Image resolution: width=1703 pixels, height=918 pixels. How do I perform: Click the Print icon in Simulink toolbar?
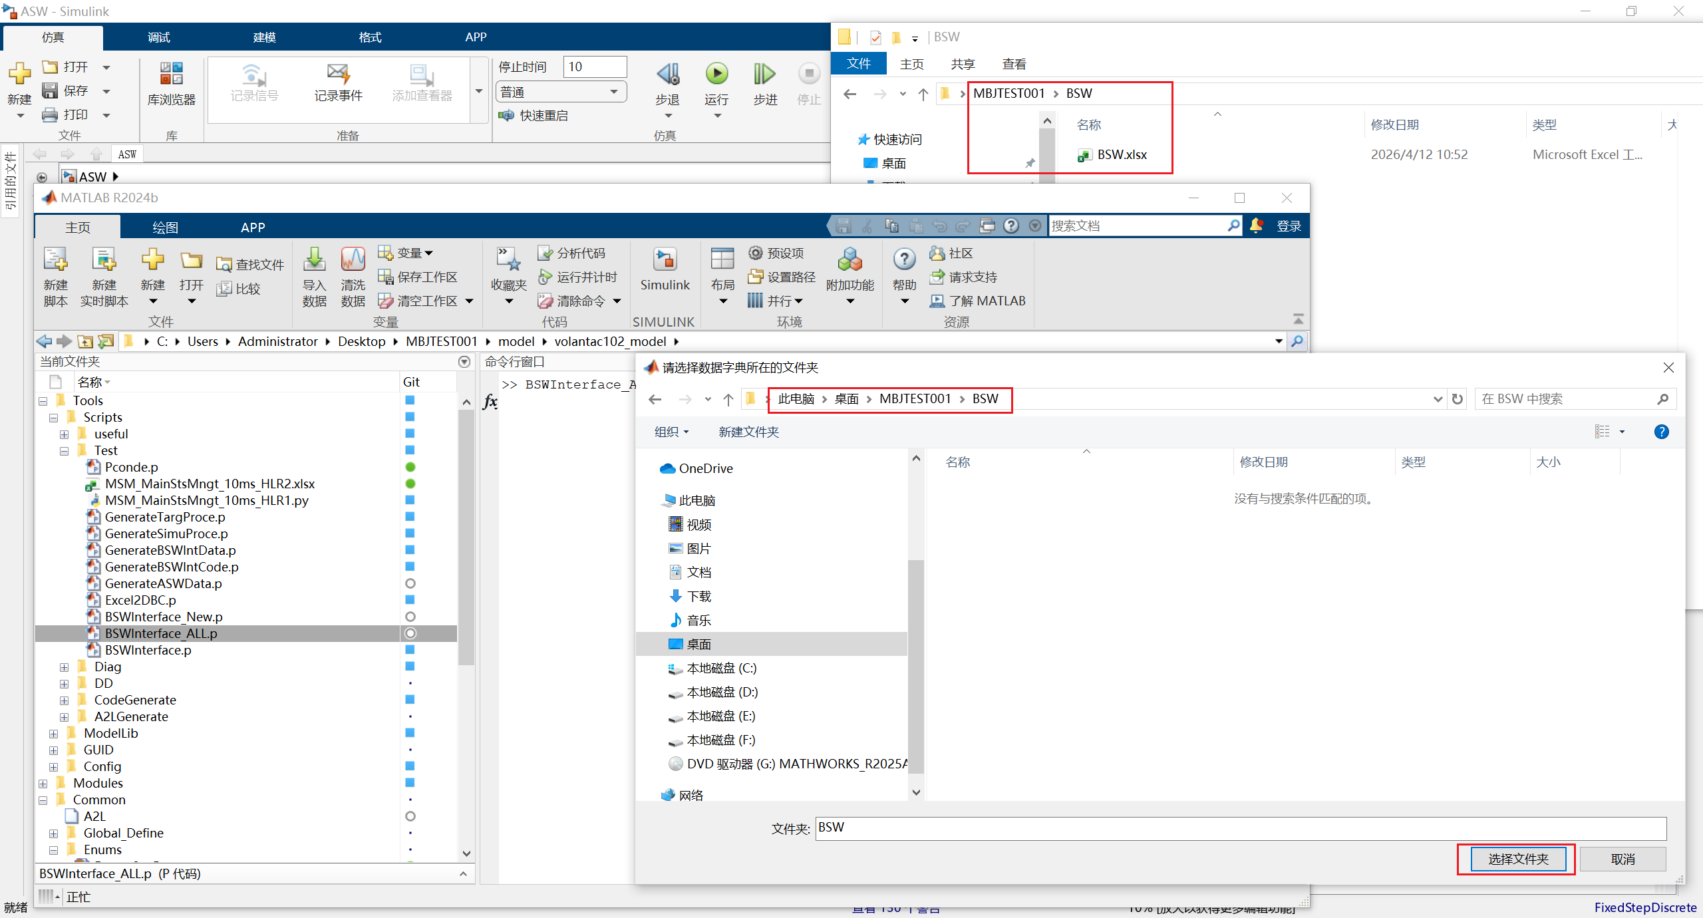[x=50, y=114]
